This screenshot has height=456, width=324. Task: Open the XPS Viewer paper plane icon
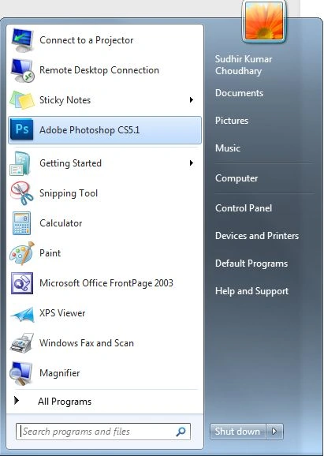click(x=22, y=314)
